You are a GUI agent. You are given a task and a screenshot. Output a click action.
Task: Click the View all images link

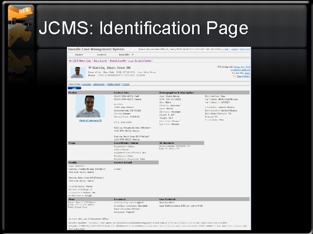[90, 120]
